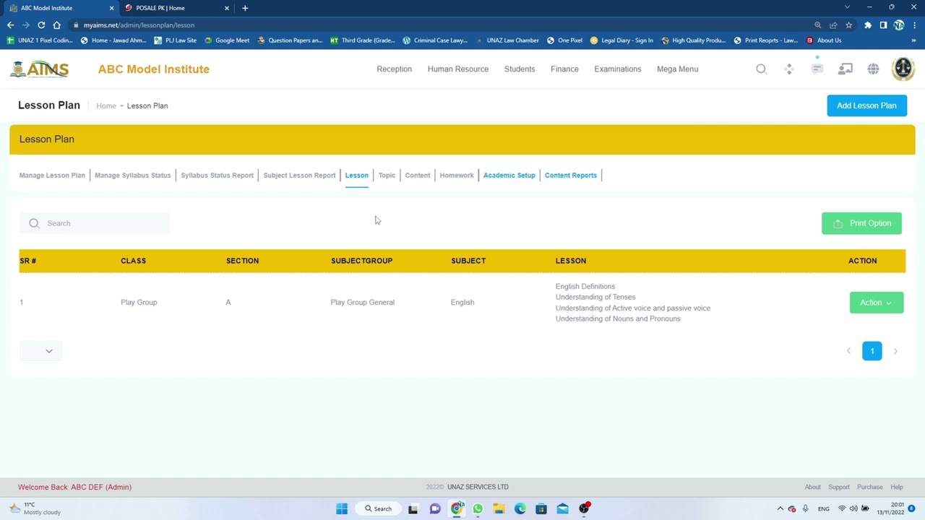Viewport: 925px width, 520px height.
Task: Open WhatsApp from the taskbar
Action: (x=478, y=509)
